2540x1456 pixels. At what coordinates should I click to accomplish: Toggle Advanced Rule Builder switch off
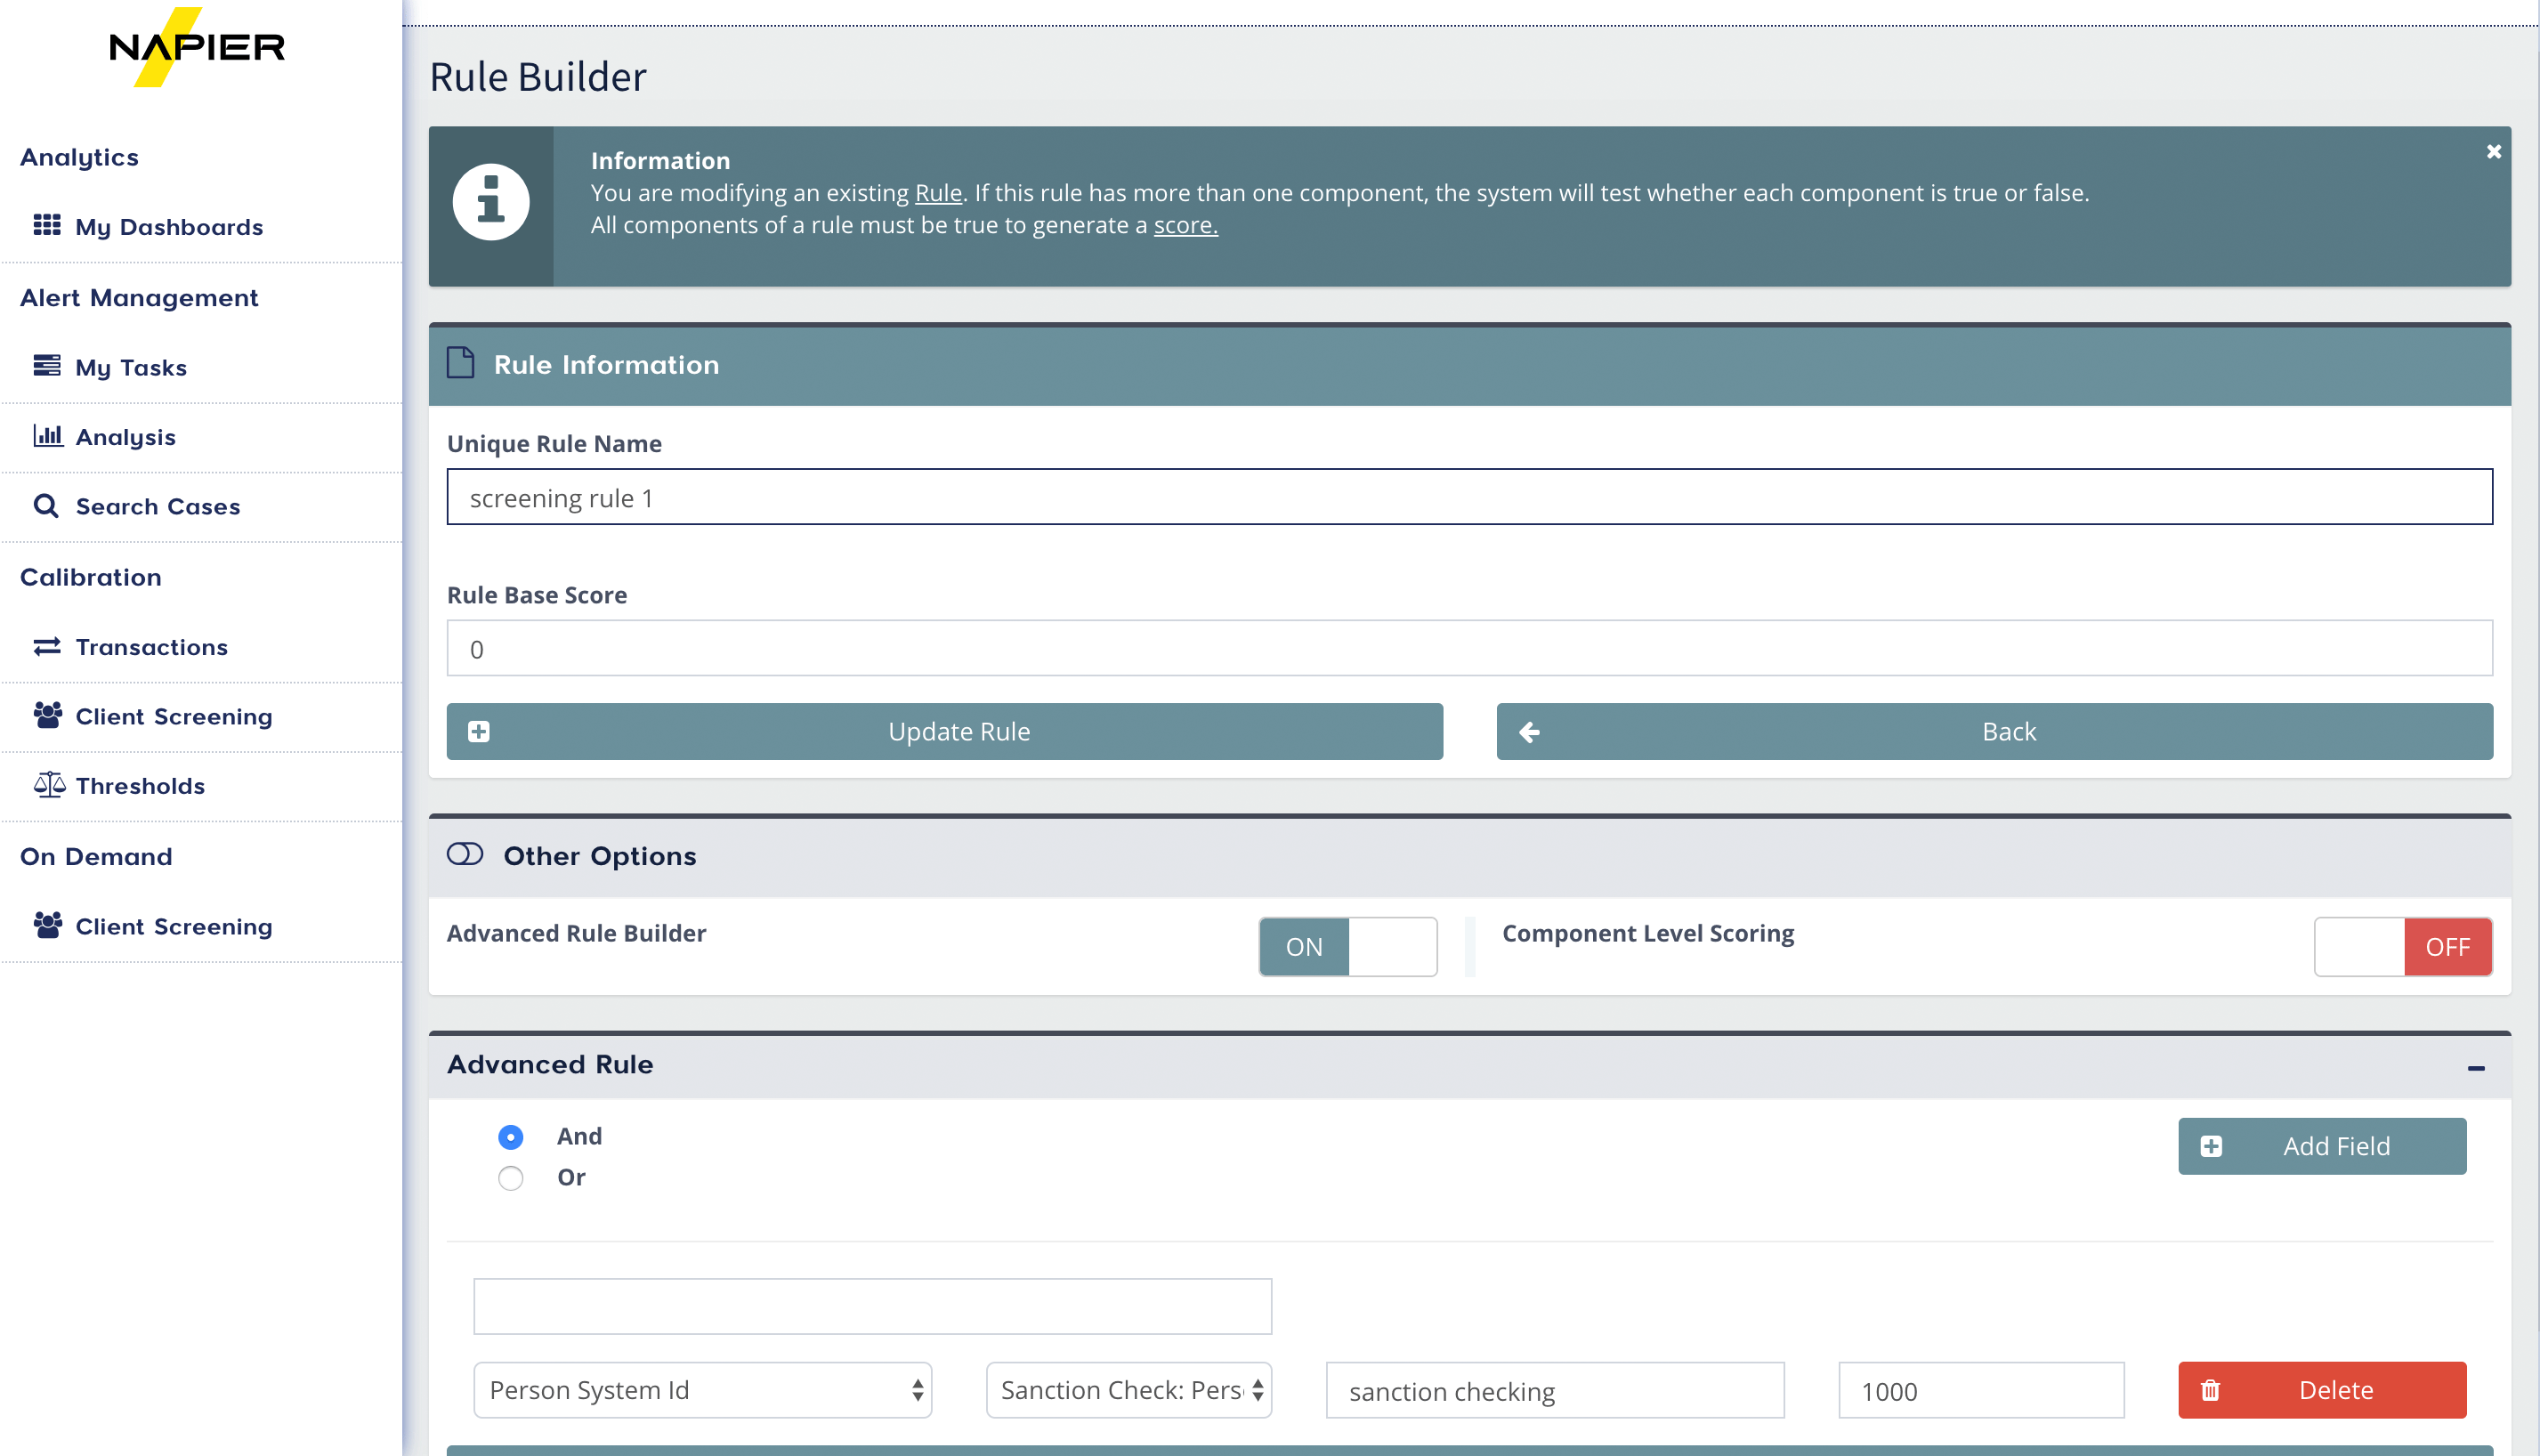1347,946
